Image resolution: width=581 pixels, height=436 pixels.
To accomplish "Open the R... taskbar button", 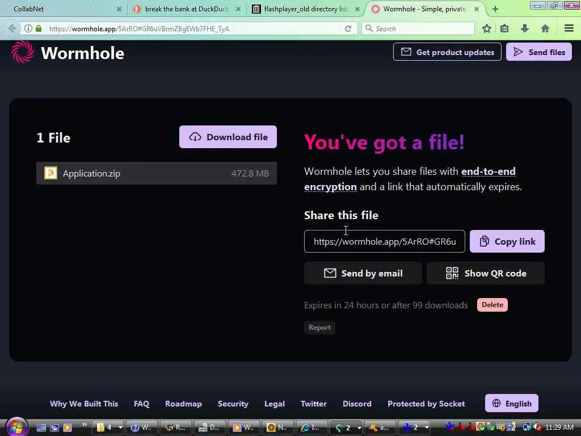I will (x=176, y=427).
